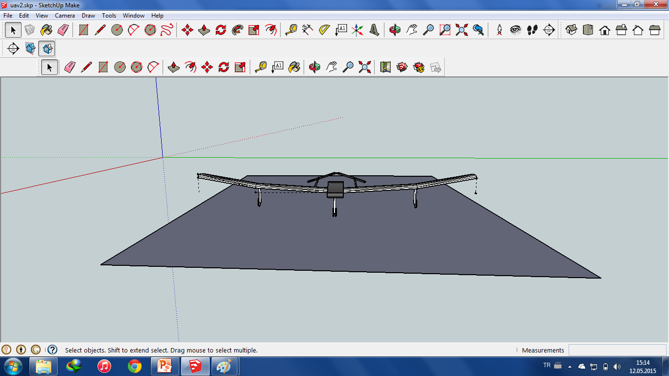Open the Instructor help question-mark icon
Screen dimensions: 669x376
(52, 350)
